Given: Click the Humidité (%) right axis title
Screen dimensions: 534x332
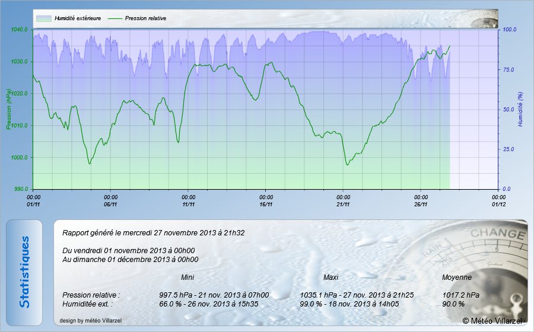Looking at the screenshot, I should [520, 109].
